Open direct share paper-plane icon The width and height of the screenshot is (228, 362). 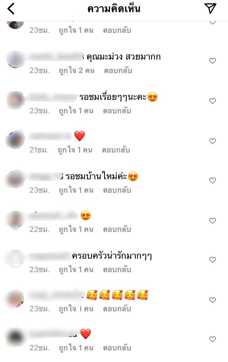point(211,9)
